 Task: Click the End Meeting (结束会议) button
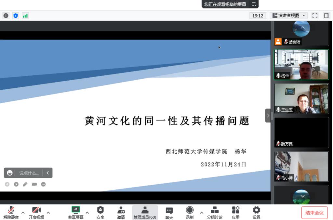314,213
